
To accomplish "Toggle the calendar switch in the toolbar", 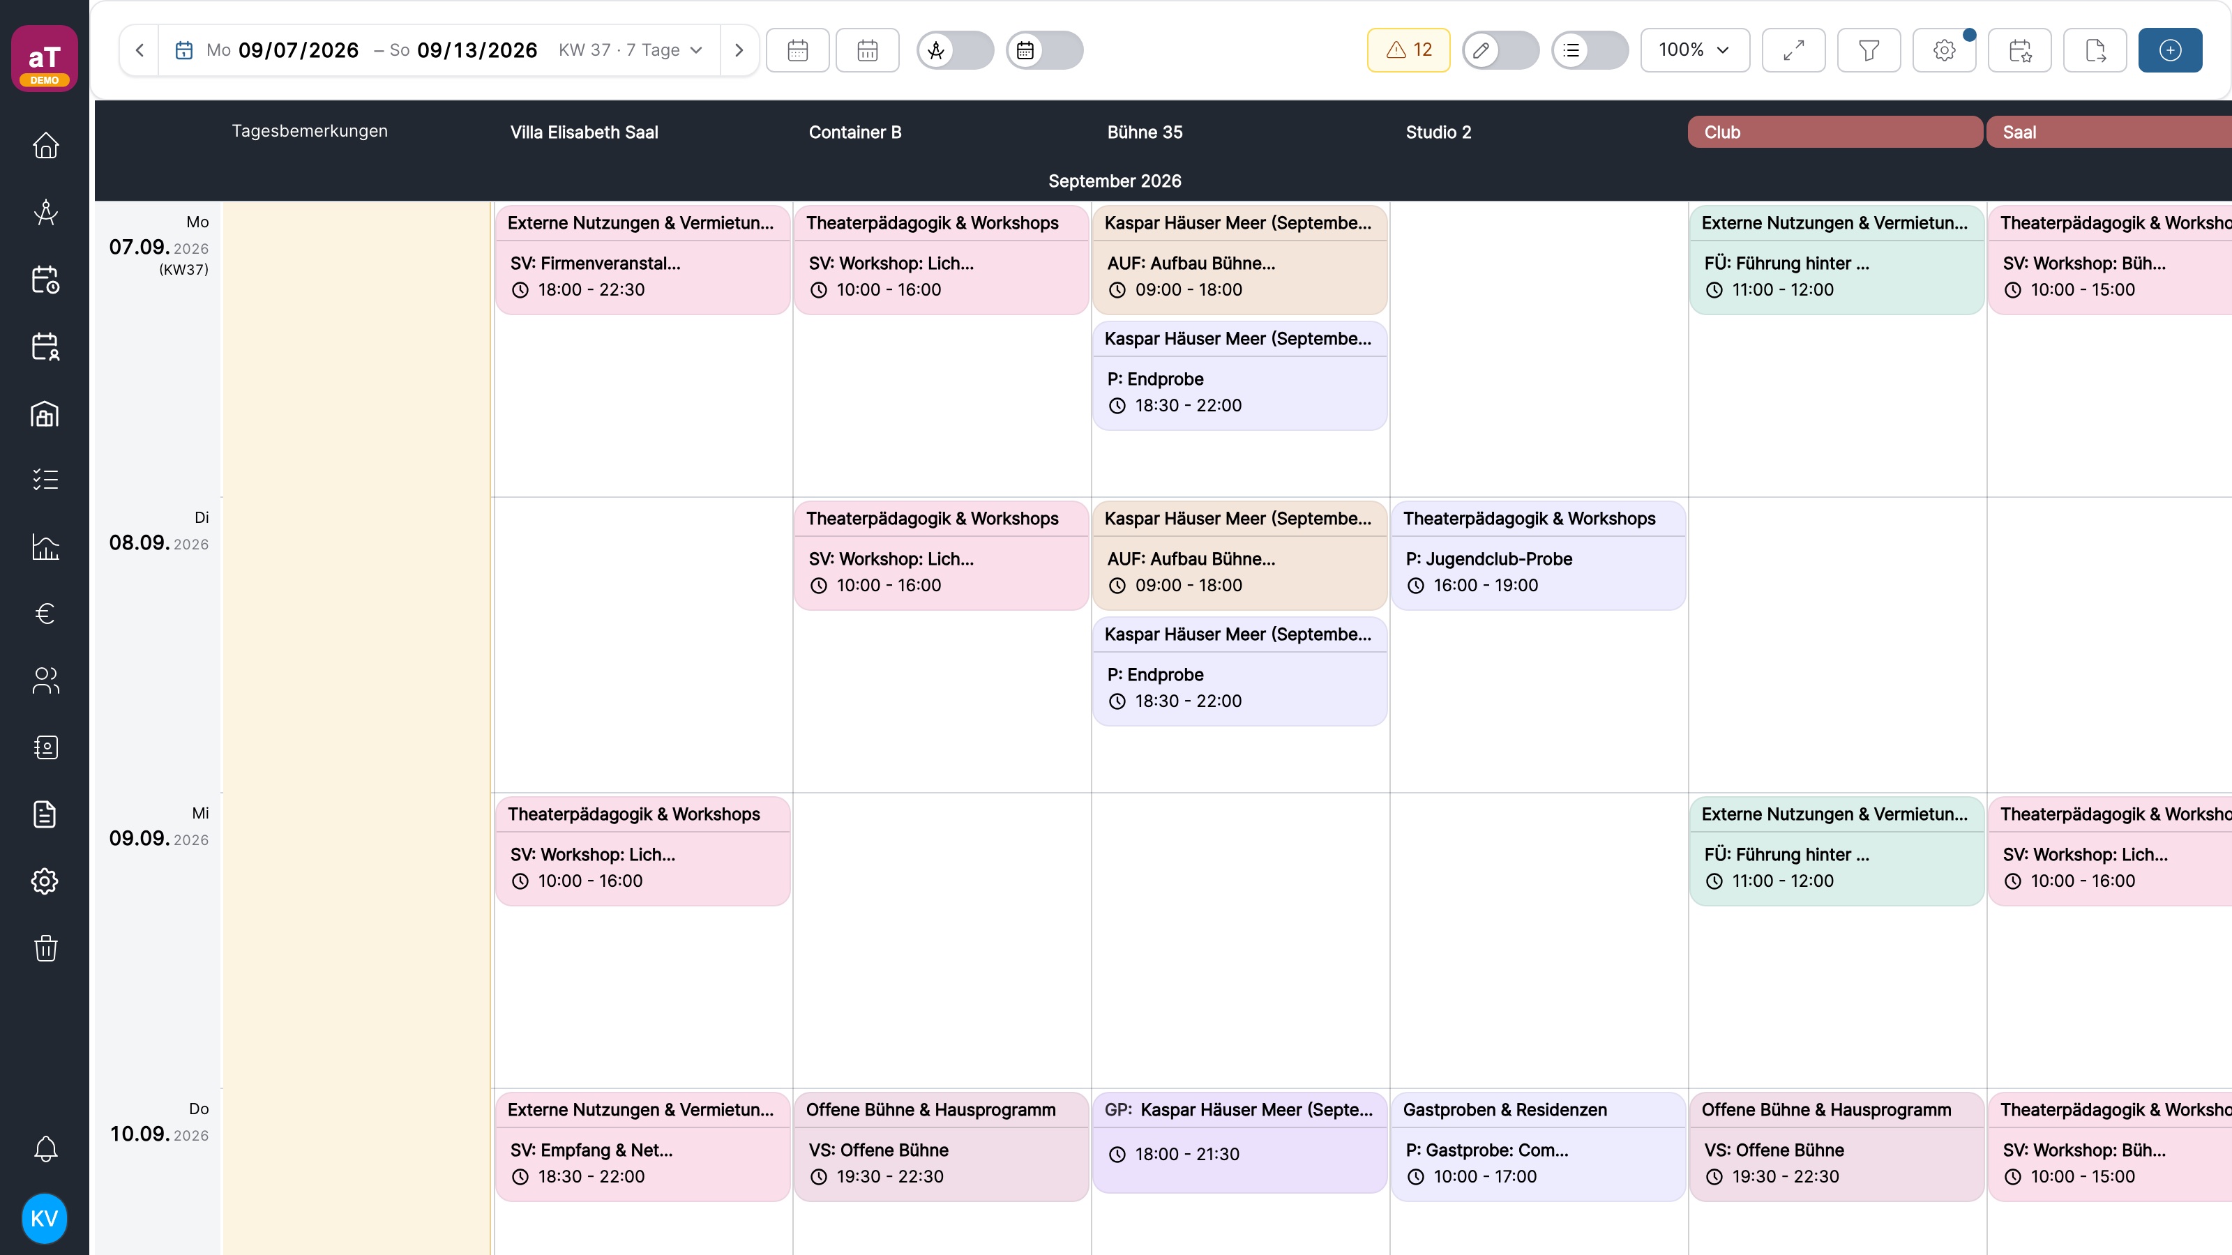I will (1045, 50).
